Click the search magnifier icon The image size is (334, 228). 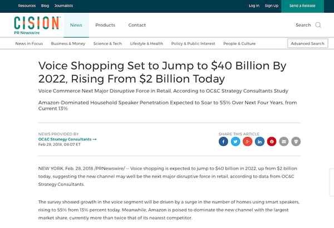[318, 25]
